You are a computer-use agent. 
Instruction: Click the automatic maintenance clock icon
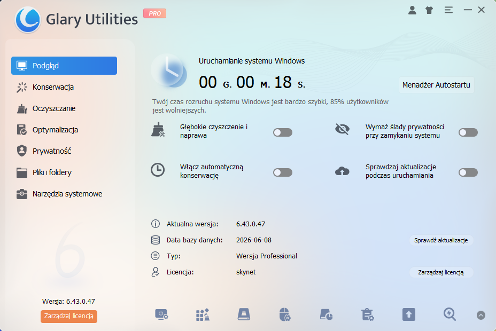[158, 170]
